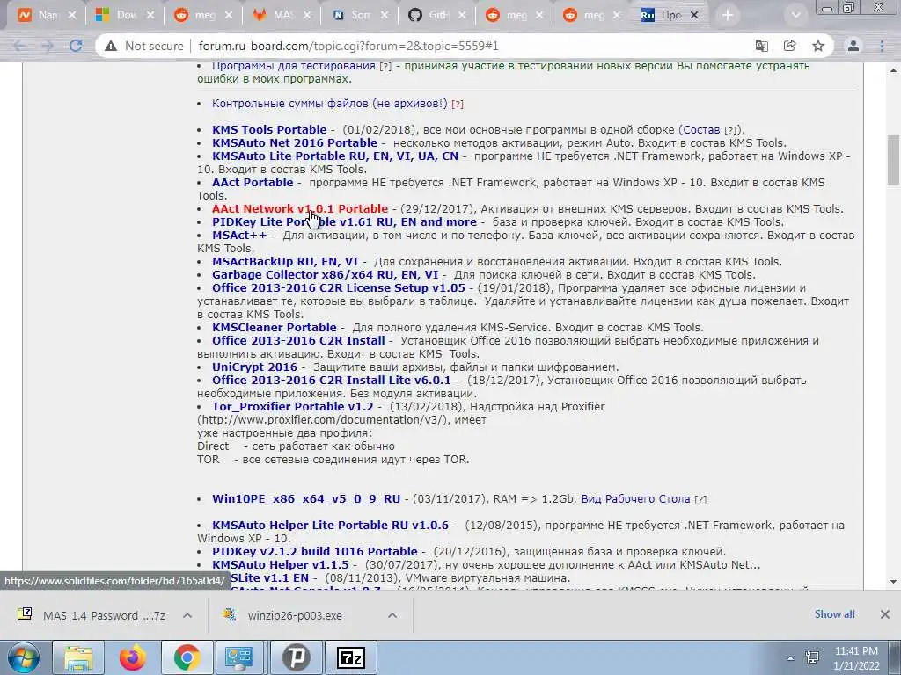Open the AAct Portable link
This screenshot has width=901, height=675.
(253, 183)
